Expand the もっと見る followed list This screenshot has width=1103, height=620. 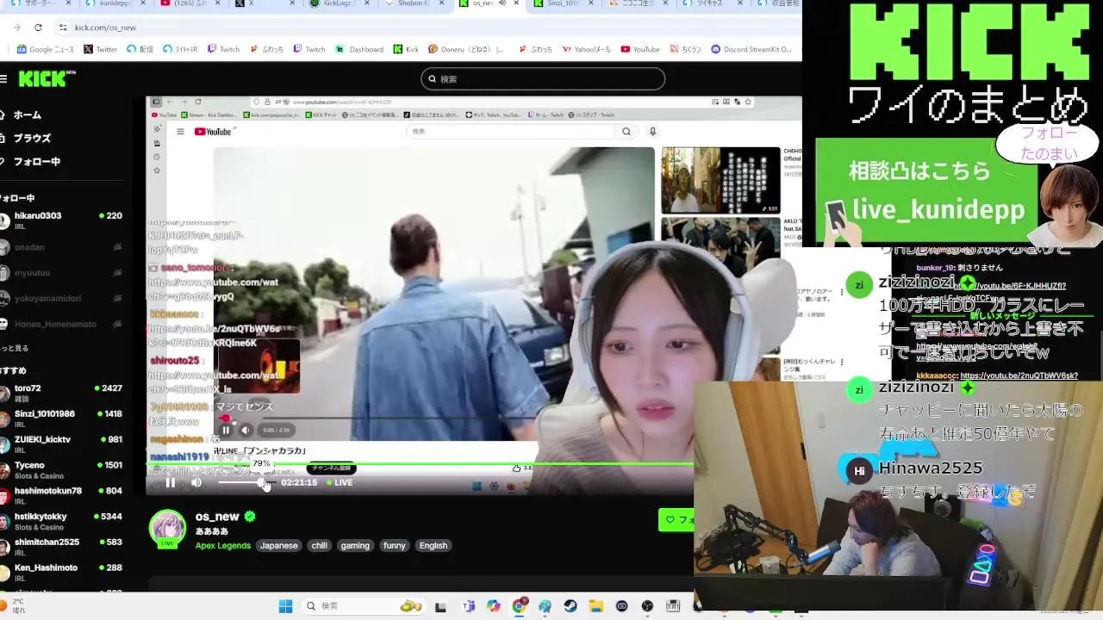[x=15, y=348]
